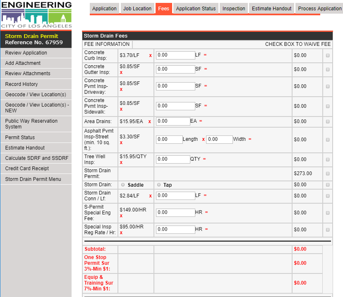Open Geocode / View Location(s) - NEW link
Image resolution: width=343 pixels, height=297 pixels.
[x=36, y=108]
